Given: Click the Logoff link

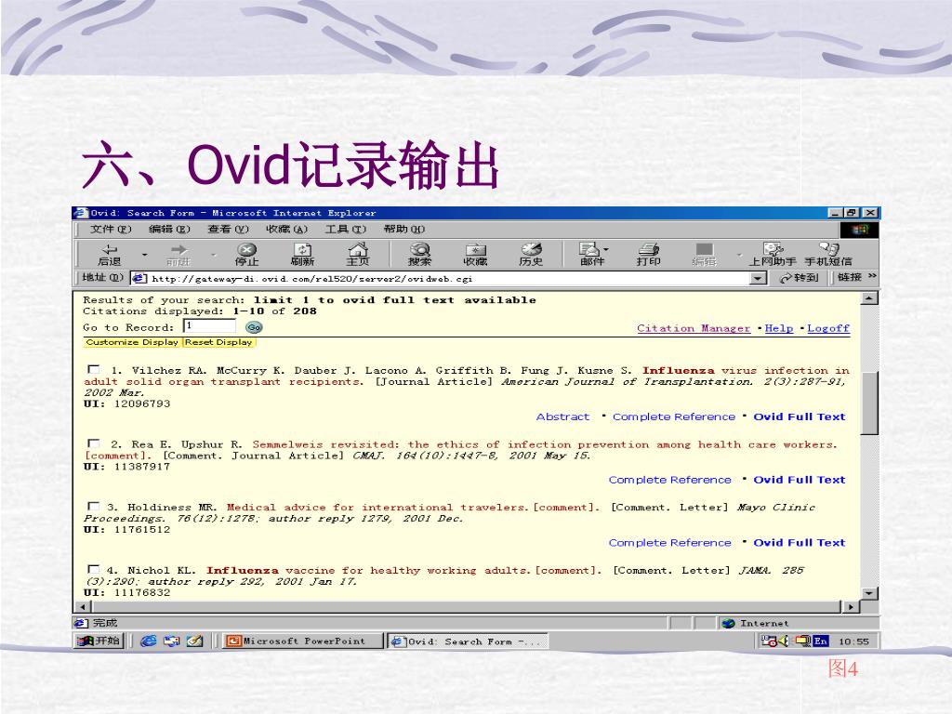Looking at the screenshot, I should pyautogui.click(x=828, y=328).
